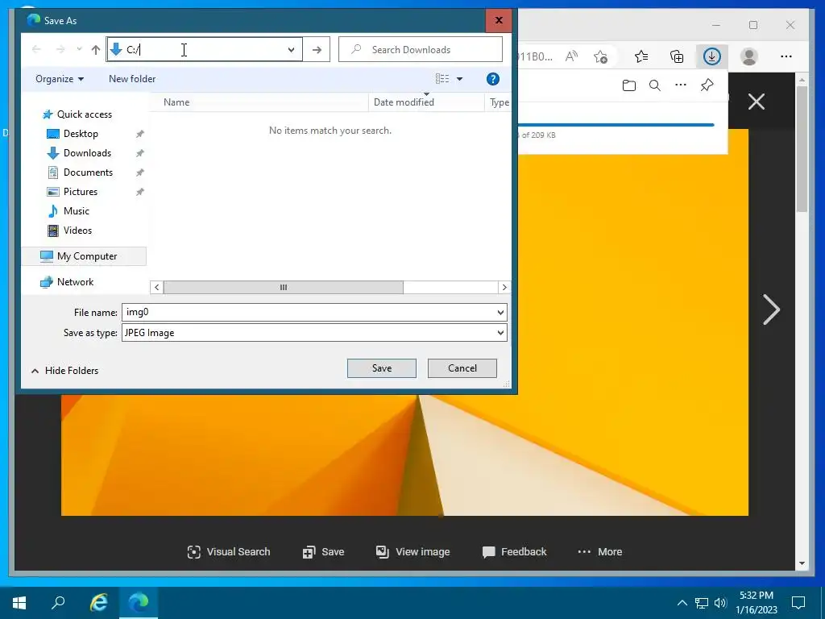
Task: Pin the downloads panel
Action: pos(707,85)
